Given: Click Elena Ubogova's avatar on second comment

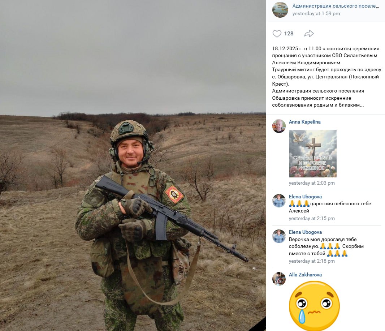Looking at the screenshot, I should [279, 236].
